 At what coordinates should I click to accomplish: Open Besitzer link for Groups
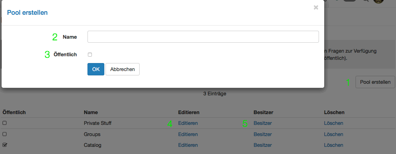coord(263,134)
